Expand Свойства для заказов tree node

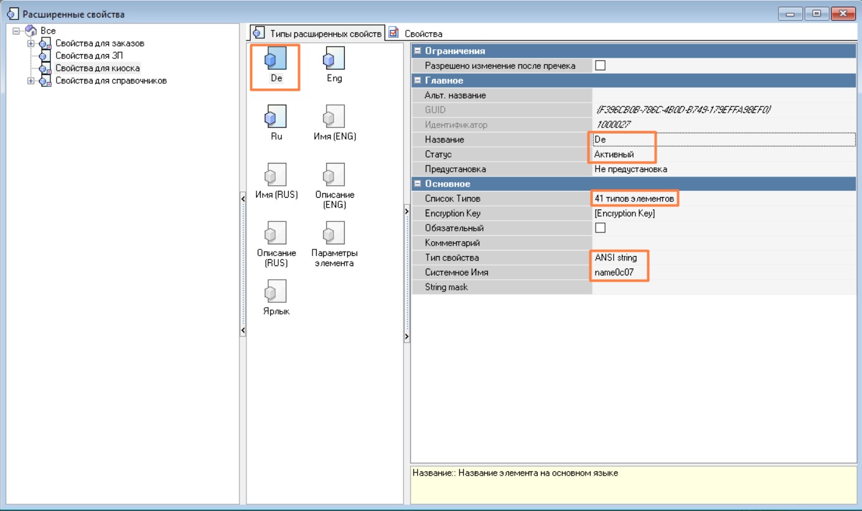pos(30,44)
